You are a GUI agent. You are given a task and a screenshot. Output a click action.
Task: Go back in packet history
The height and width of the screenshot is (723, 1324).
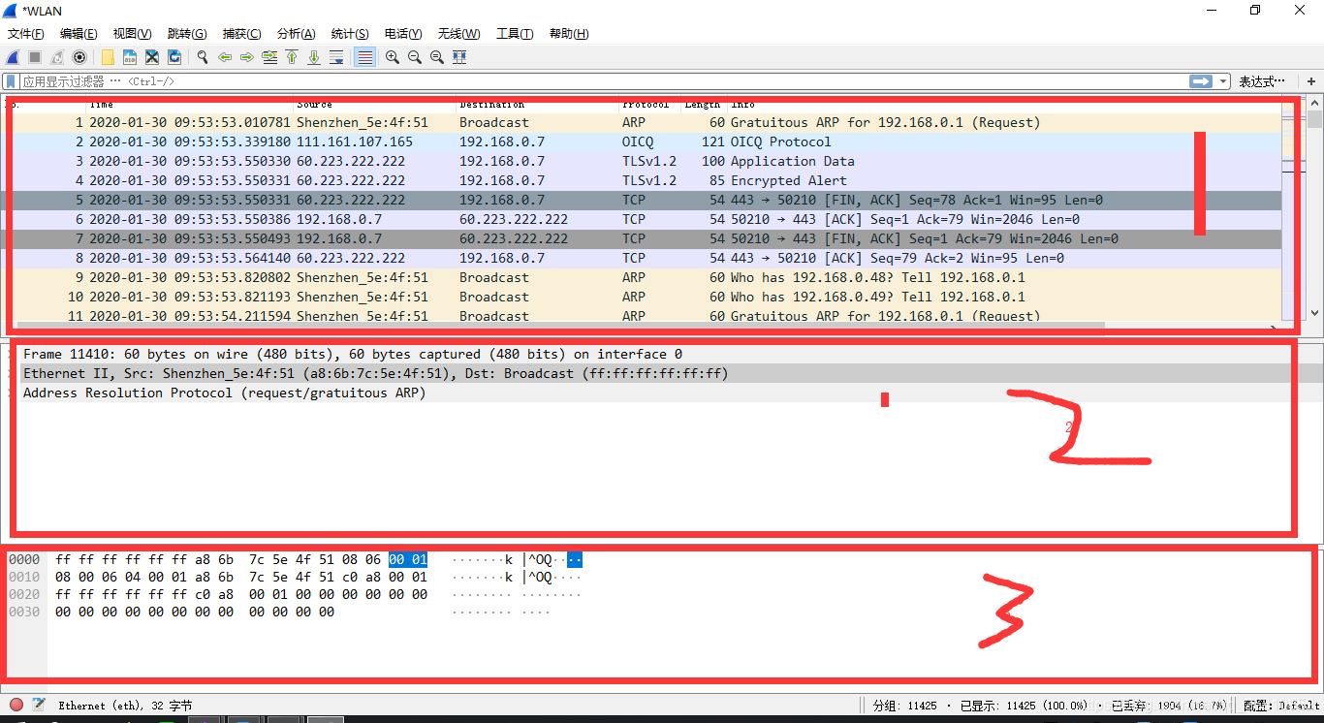(x=225, y=57)
